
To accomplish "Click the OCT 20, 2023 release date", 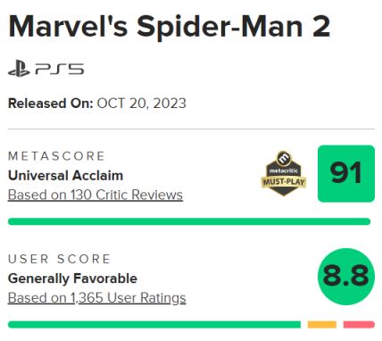I will pos(141,104).
